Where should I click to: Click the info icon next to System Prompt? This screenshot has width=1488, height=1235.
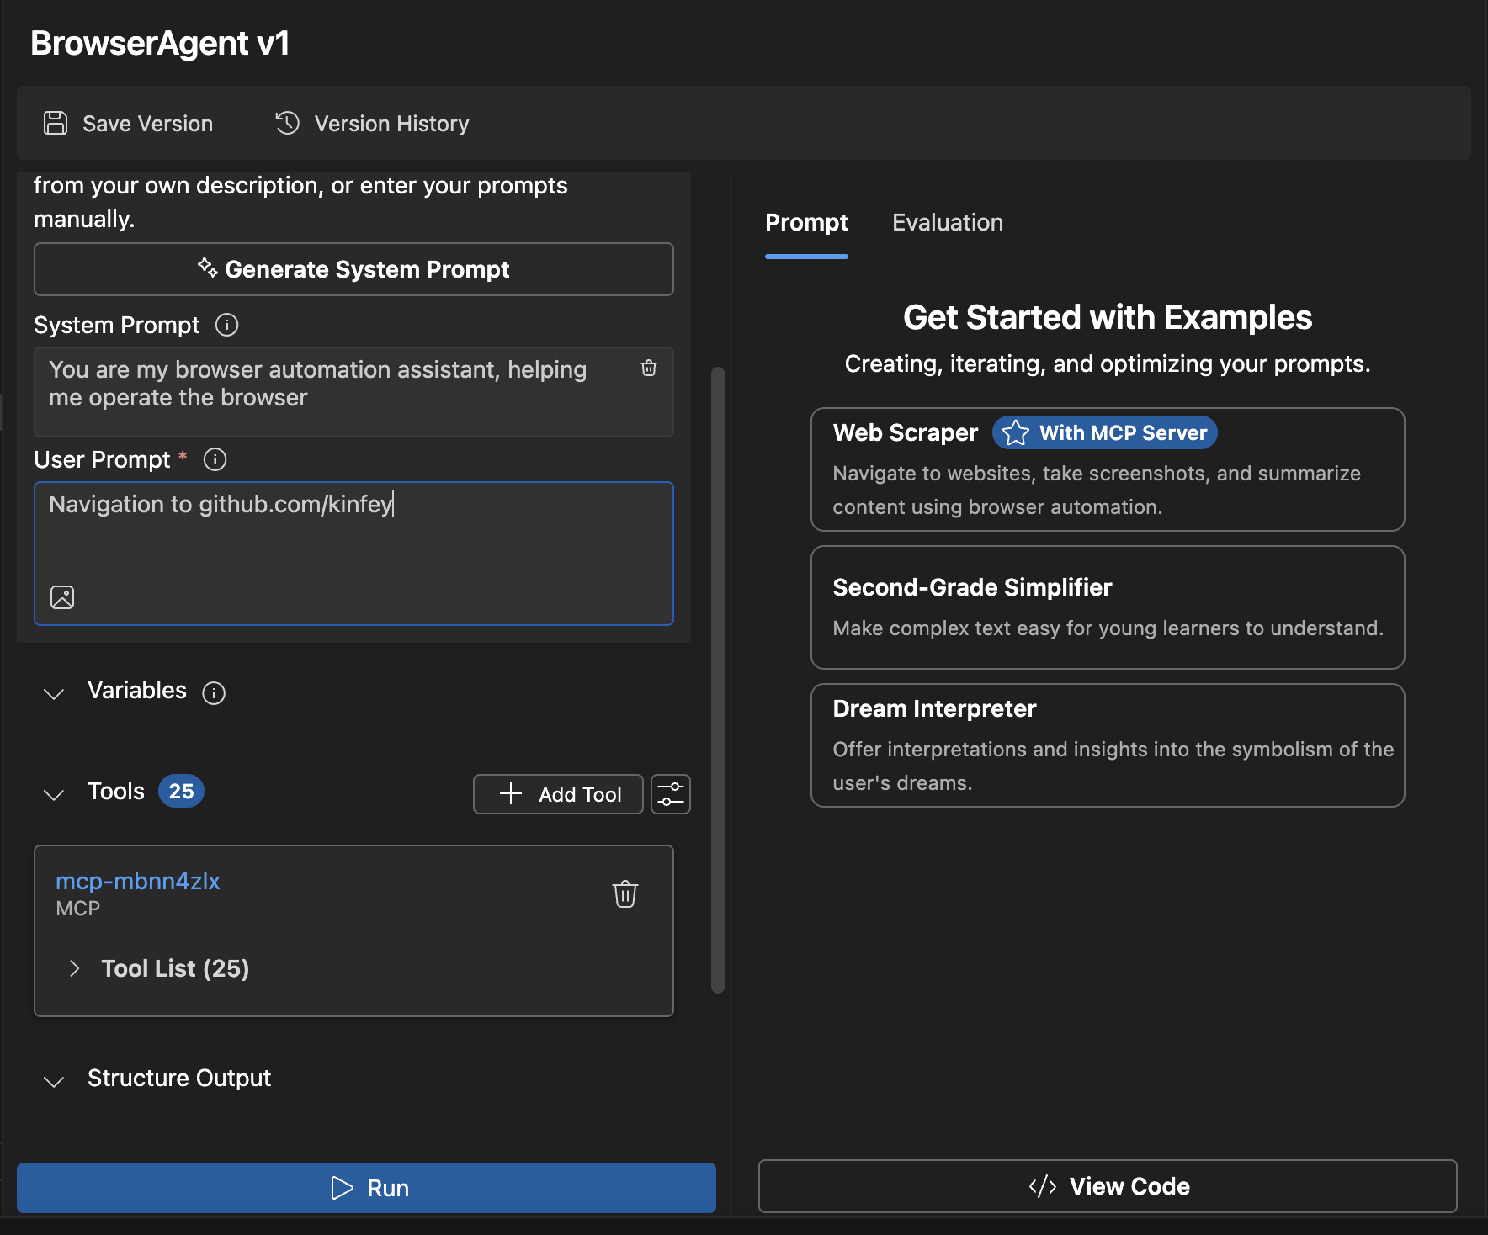(227, 325)
